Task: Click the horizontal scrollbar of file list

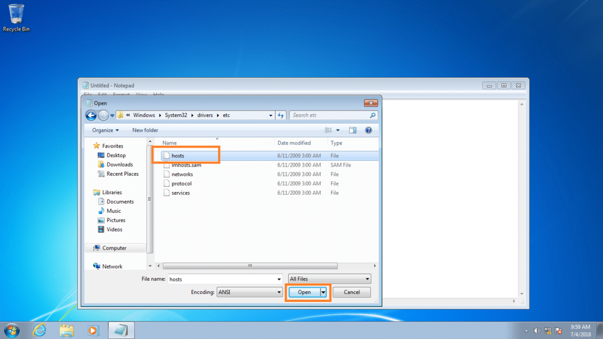Action: (x=250, y=266)
